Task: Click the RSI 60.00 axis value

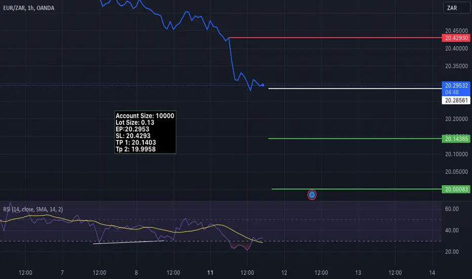Action: [452, 209]
